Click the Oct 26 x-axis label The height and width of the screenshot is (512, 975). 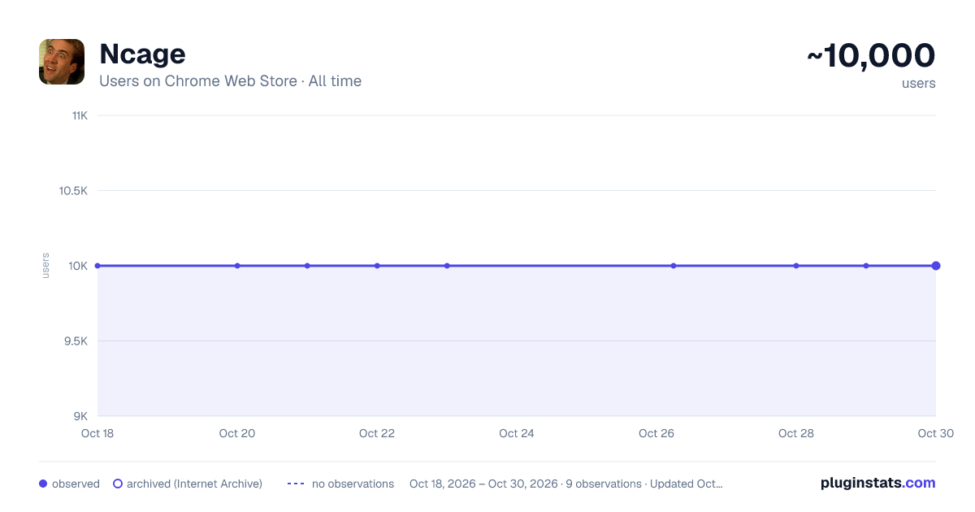click(x=656, y=433)
